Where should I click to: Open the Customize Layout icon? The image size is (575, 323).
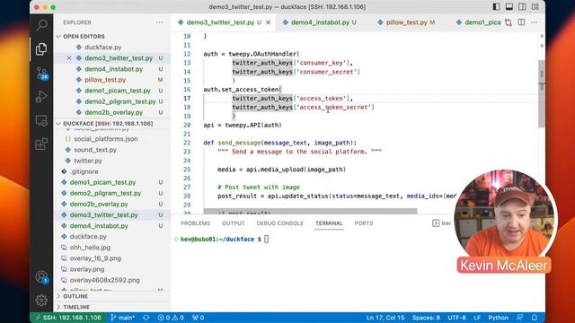[535, 7]
